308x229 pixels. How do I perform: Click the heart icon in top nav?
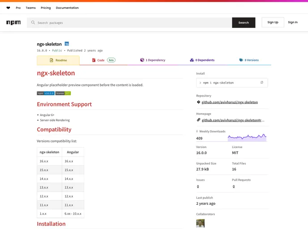[x=8, y=8]
